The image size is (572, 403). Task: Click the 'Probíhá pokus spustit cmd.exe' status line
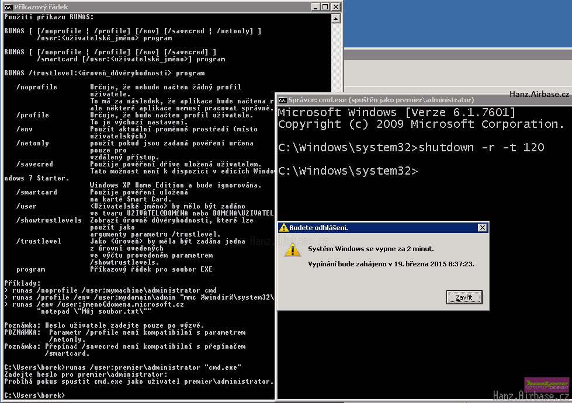click(139, 381)
